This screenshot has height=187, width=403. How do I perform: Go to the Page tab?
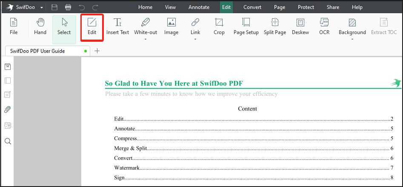280,7
